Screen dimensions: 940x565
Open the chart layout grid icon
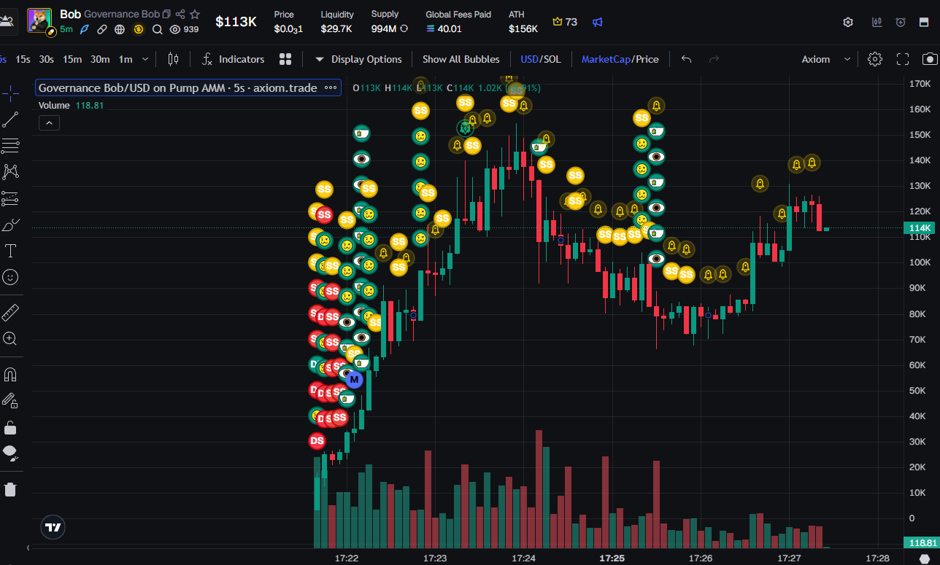pyautogui.click(x=285, y=59)
